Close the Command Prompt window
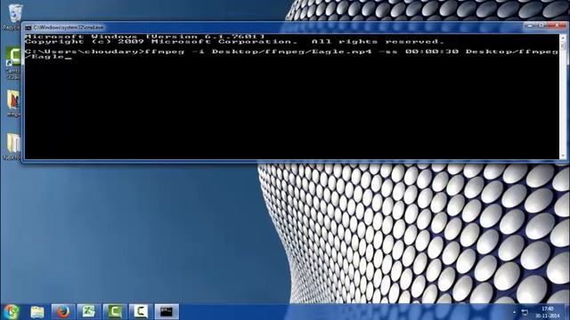Screen dimensions: 570x320 point(557,26)
